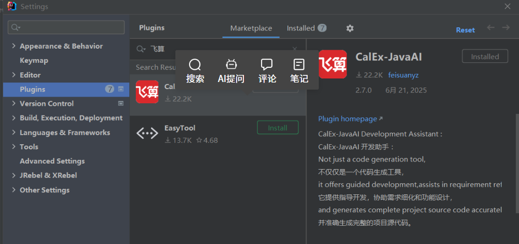
Task: Click the plugin description scrollbar
Action: [x=517, y=164]
